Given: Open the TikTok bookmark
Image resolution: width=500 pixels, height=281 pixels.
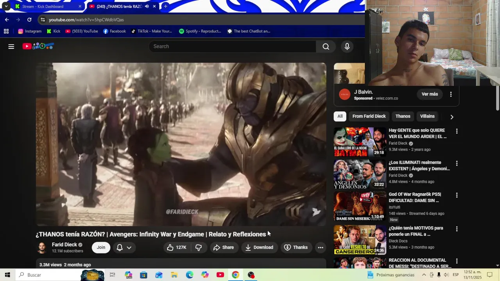Looking at the screenshot, I should click(152, 31).
